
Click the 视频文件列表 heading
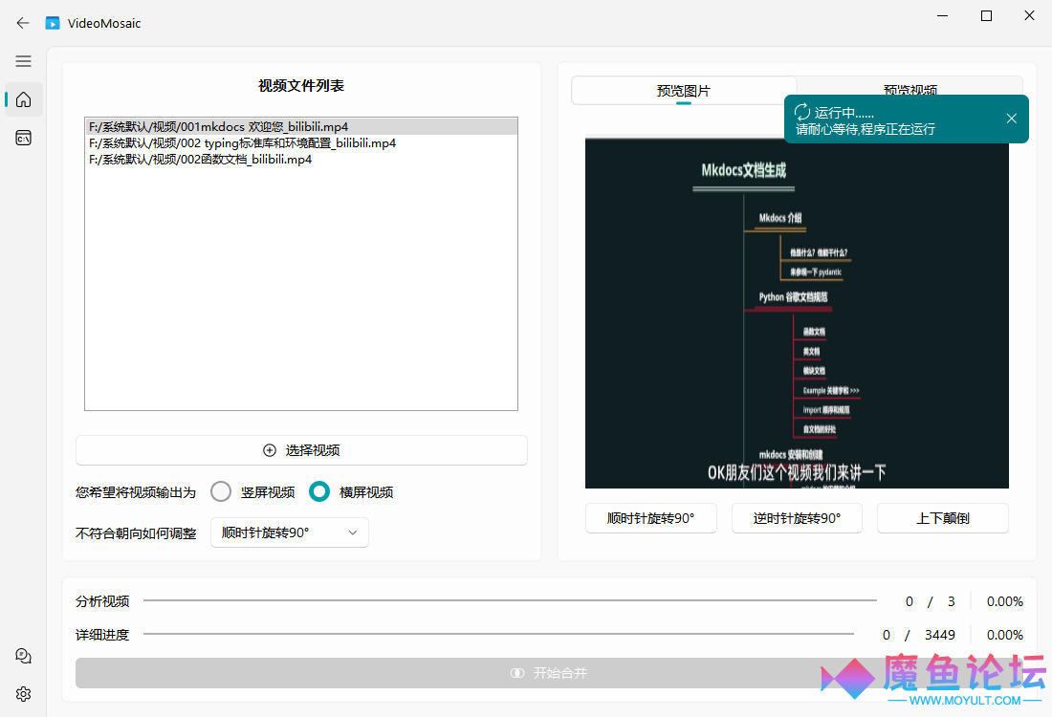point(301,86)
